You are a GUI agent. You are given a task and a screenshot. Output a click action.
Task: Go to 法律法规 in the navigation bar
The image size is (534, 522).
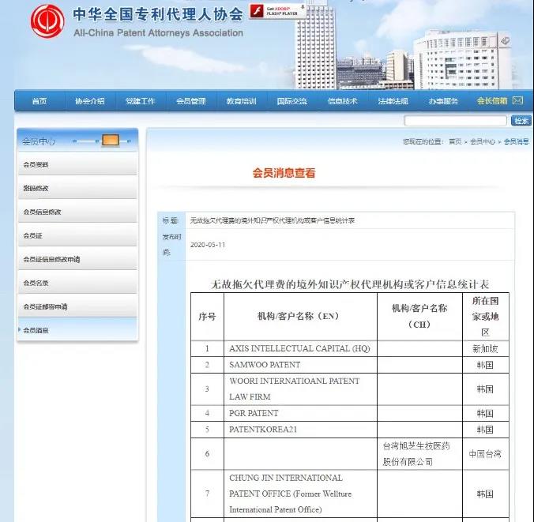pyautogui.click(x=393, y=101)
